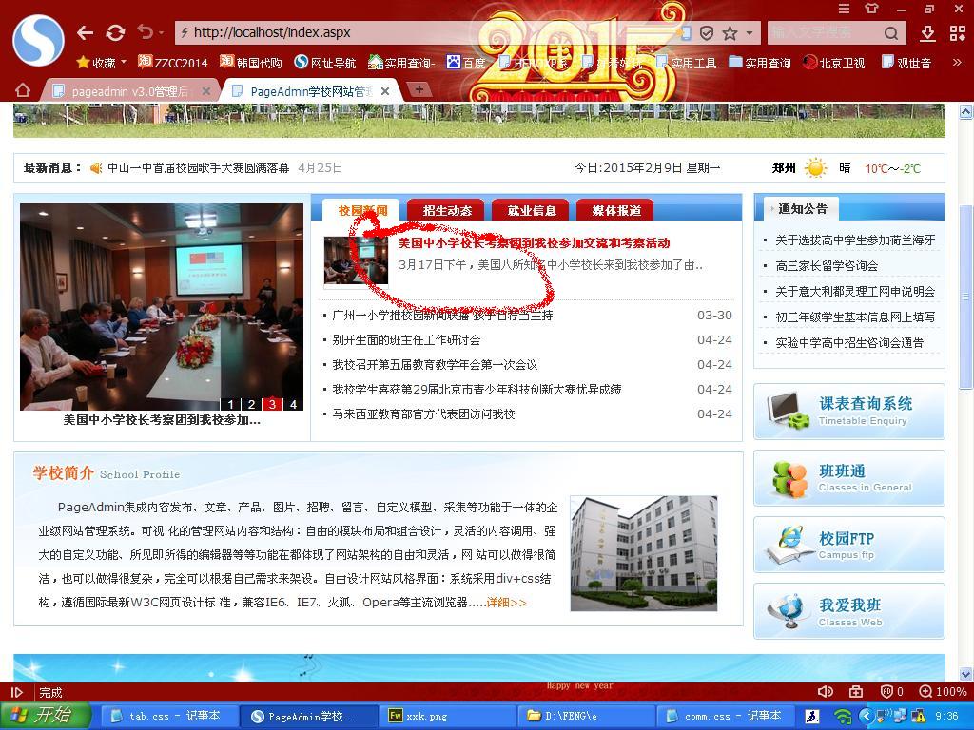Toggle the sound mute icon in status bar
Viewport: 974px width, 730px height.
[x=826, y=692]
